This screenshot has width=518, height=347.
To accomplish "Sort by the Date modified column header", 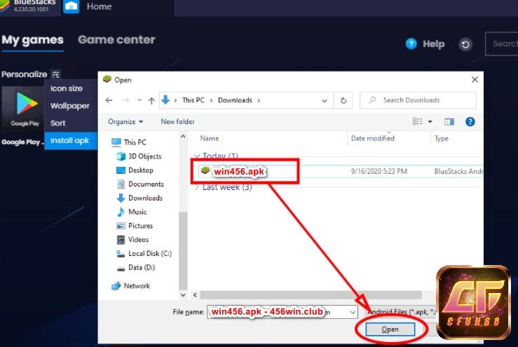I will (x=373, y=139).
